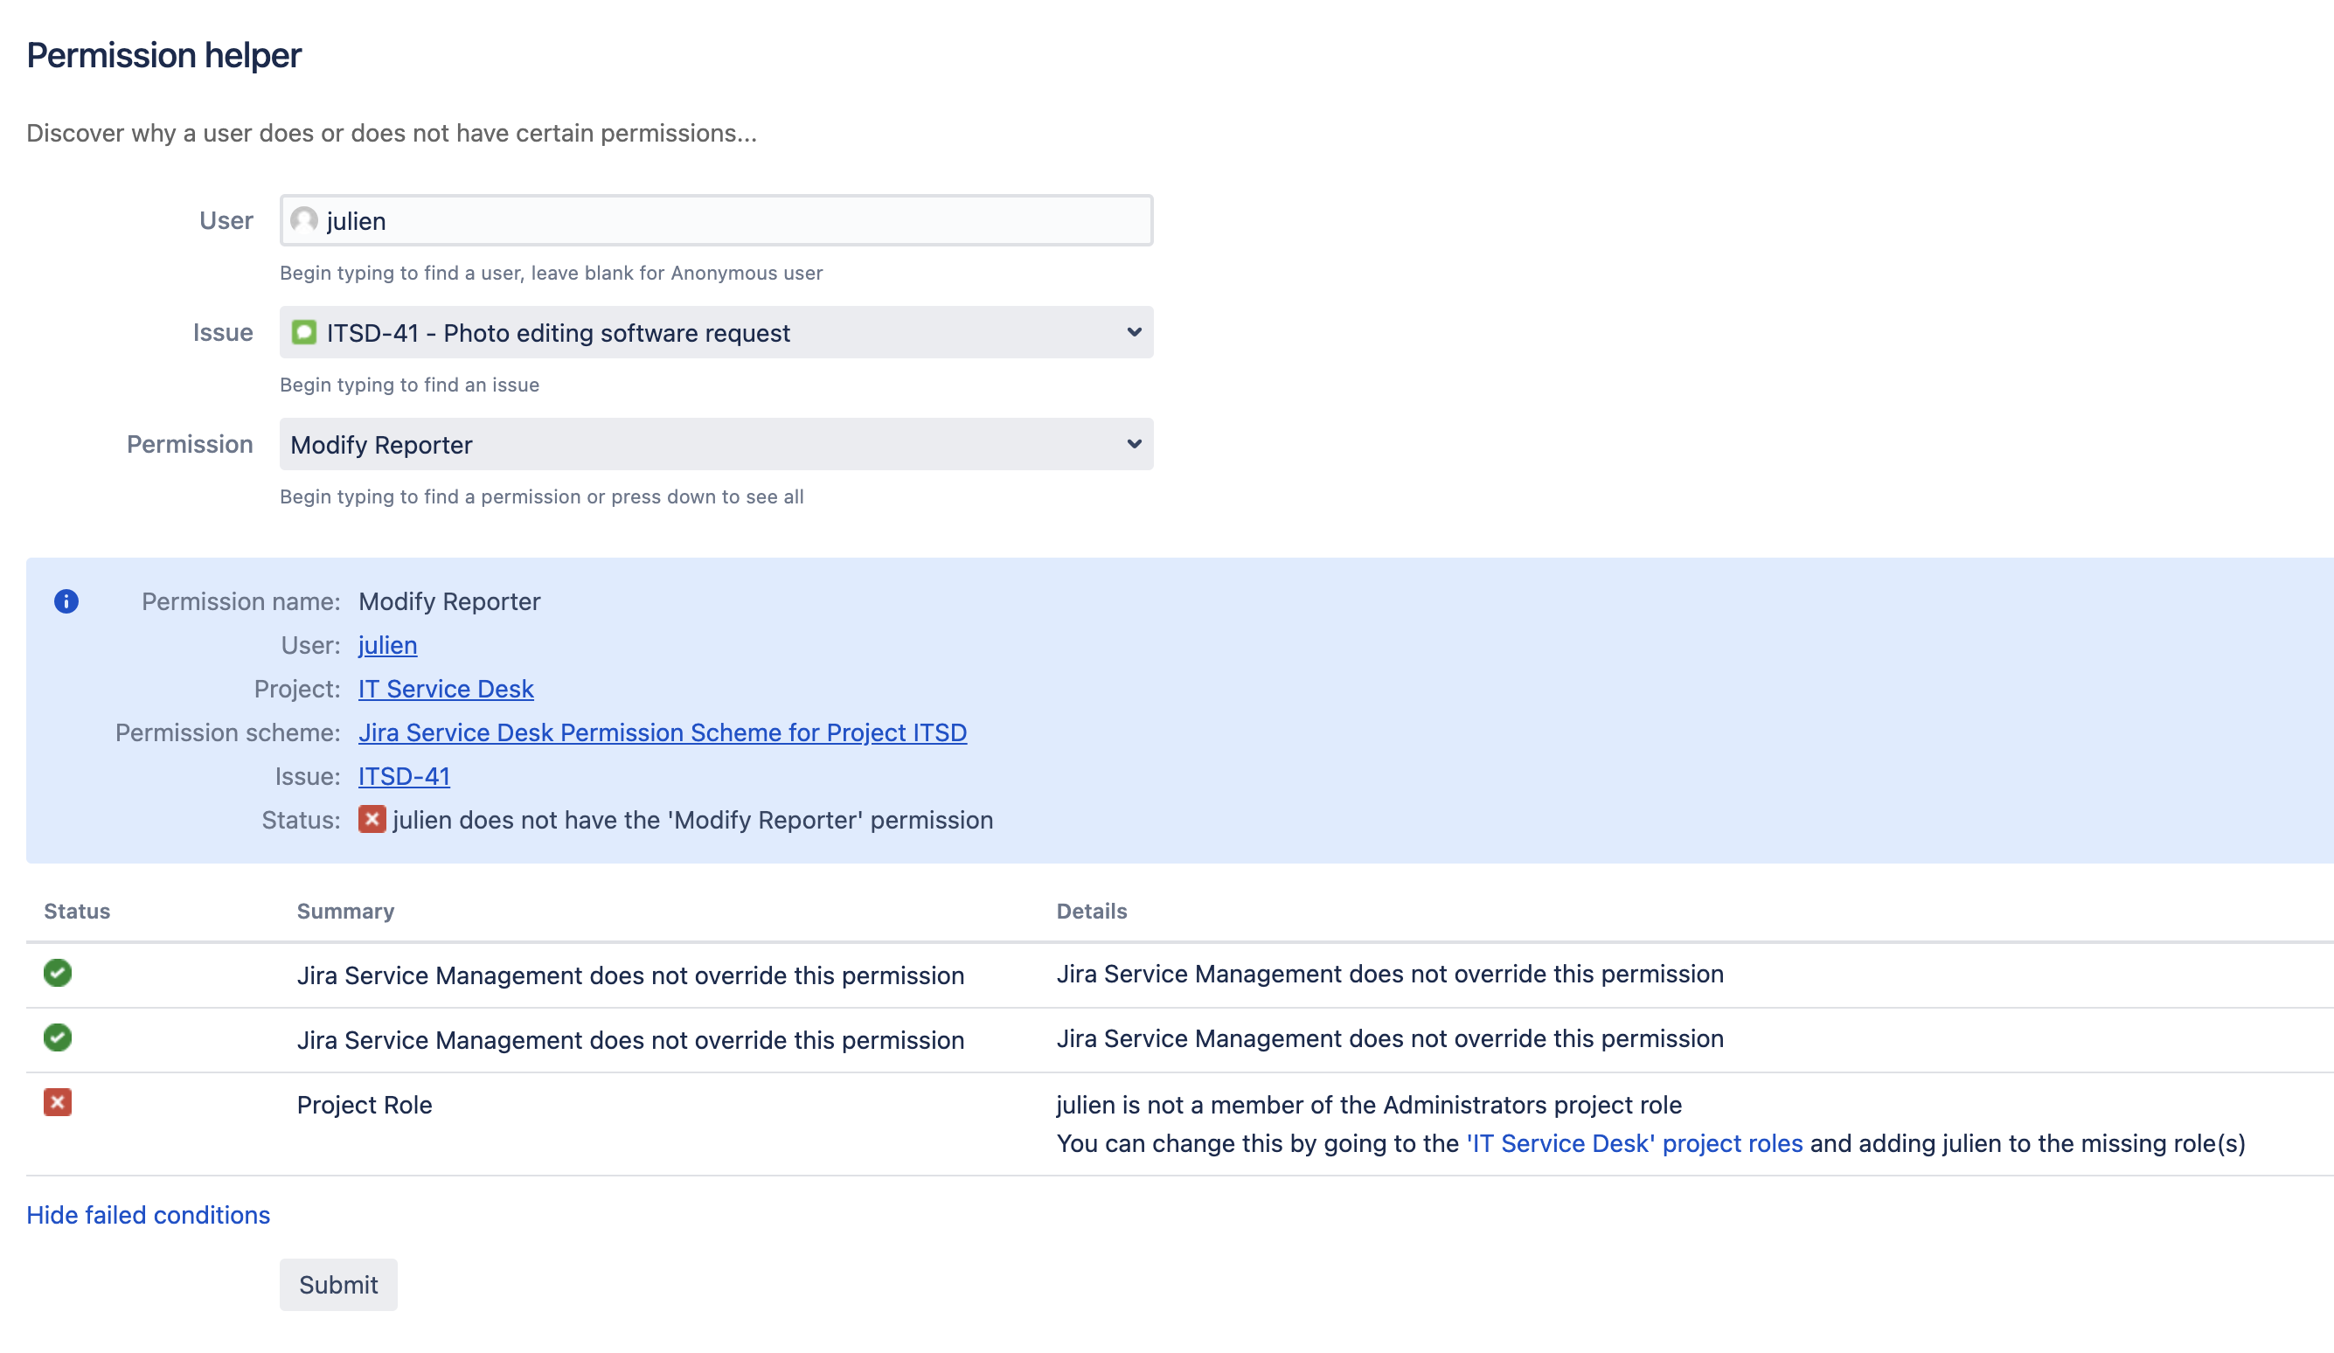Image resolution: width=2334 pixels, height=1353 pixels.
Task: Click the user avatar icon in the User field
Action: tap(304, 220)
